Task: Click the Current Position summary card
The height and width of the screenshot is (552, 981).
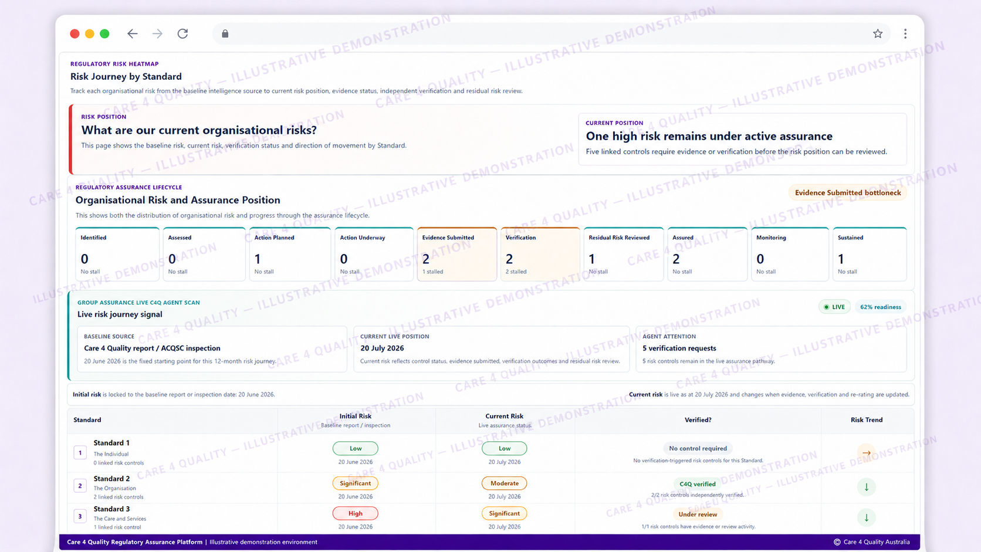Action: coord(742,139)
